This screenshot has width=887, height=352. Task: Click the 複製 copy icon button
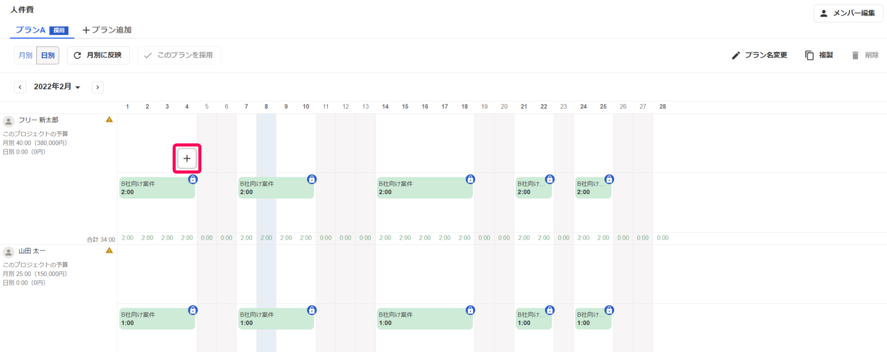[x=809, y=55]
